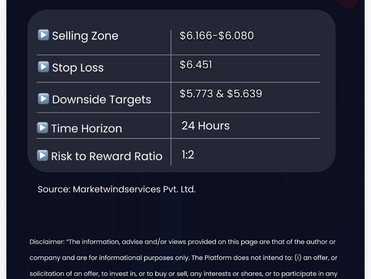
Task: Select the Downside Targets label
Action: (102, 100)
